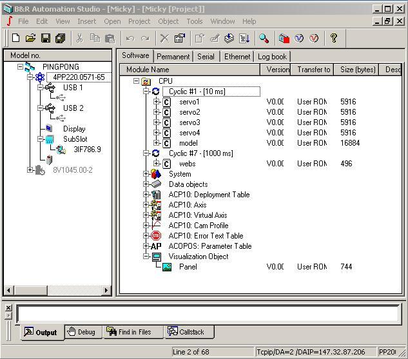
Task: Open the Find in Files tab
Action: (x=133, y=332)
